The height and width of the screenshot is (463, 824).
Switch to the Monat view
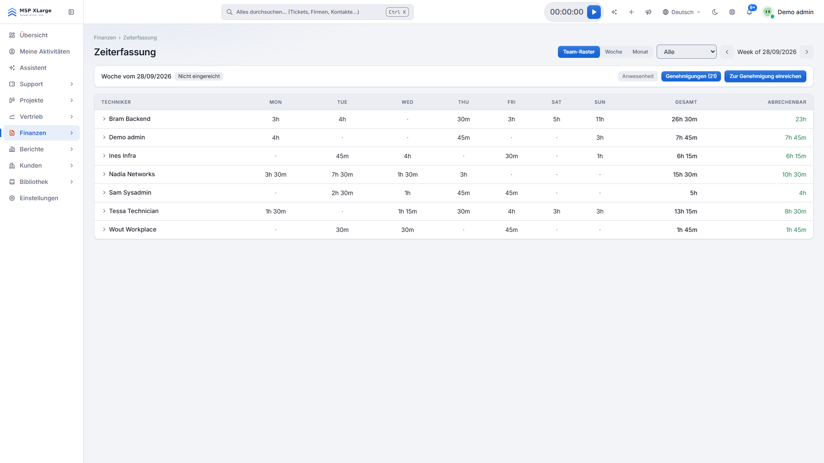click(640, 52)
